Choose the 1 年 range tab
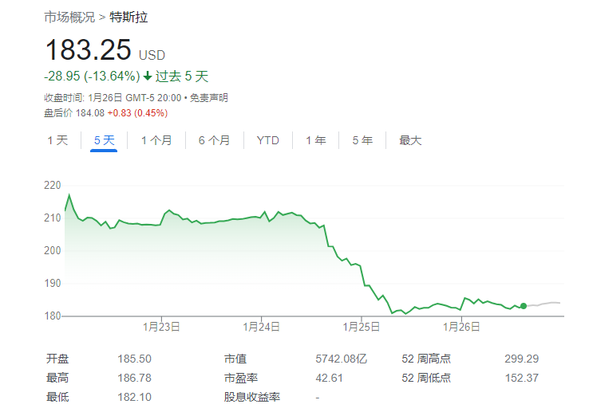The height and width of the screenshot is (408, 589). pyautogui.click(x=315, y=140)
